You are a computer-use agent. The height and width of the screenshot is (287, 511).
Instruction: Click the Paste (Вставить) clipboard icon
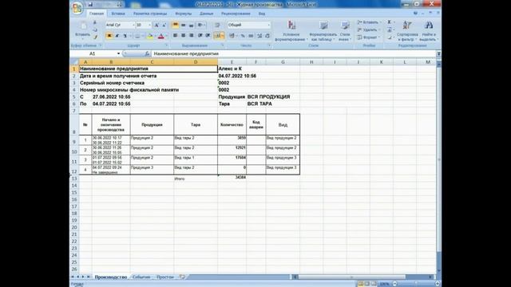(83, 26)
